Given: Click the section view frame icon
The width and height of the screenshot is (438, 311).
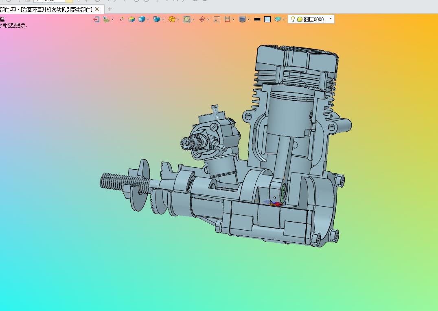Looking at the screenshot, I should pos(187,19).
